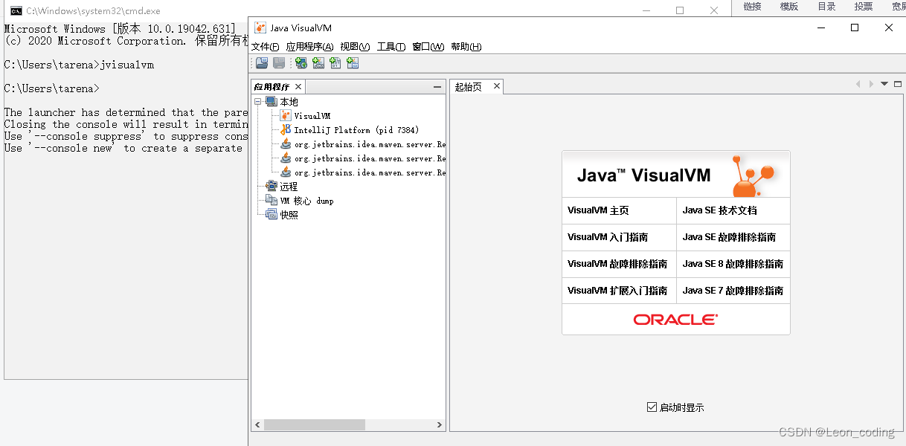This screenshot has height=446, width=906.
Task: Open the 视图(V) menu
Action: click(x=355, y=47)
